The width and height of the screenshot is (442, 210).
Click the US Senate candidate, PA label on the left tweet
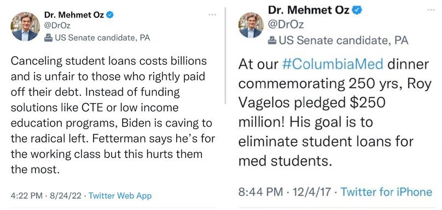(102, 38)
